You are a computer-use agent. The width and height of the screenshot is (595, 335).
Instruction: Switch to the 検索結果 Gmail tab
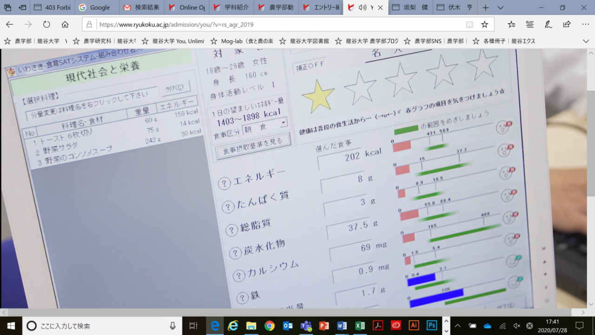tap(142, 7)
